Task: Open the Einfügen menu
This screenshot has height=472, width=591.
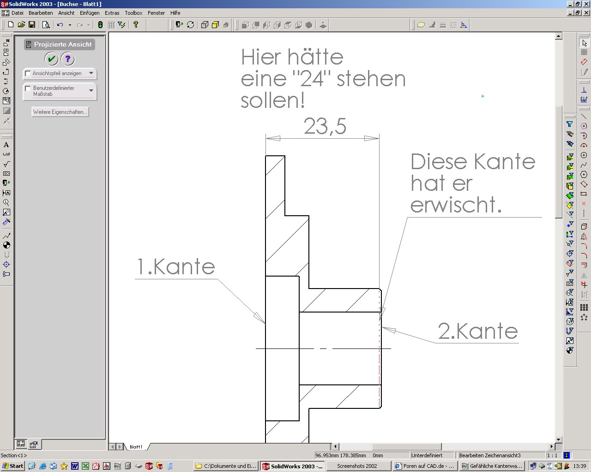Action: 90,13
